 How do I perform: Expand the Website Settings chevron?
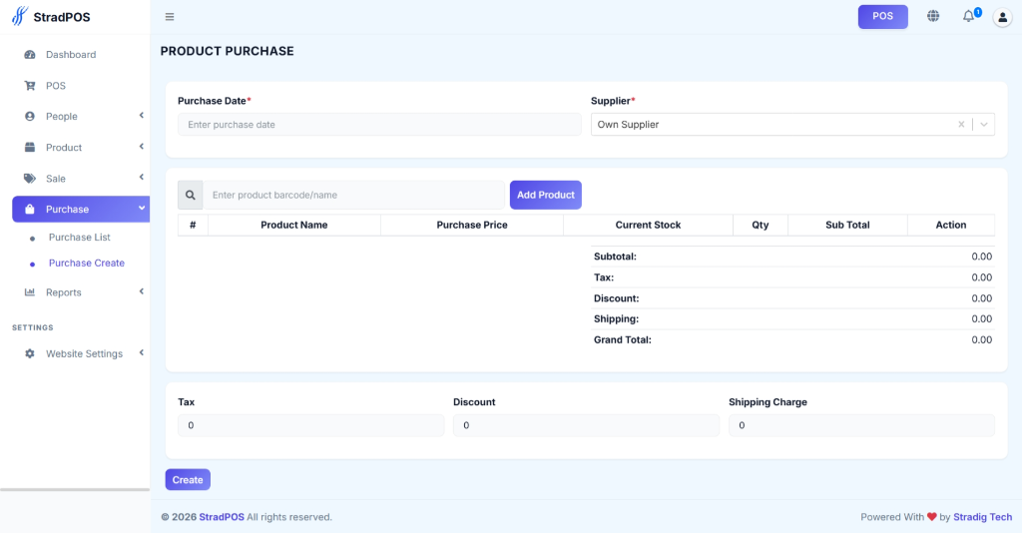click(142, 352)
